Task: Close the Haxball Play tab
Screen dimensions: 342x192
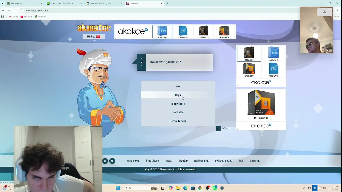Action: pyautogui.click(x=42, y=3)
